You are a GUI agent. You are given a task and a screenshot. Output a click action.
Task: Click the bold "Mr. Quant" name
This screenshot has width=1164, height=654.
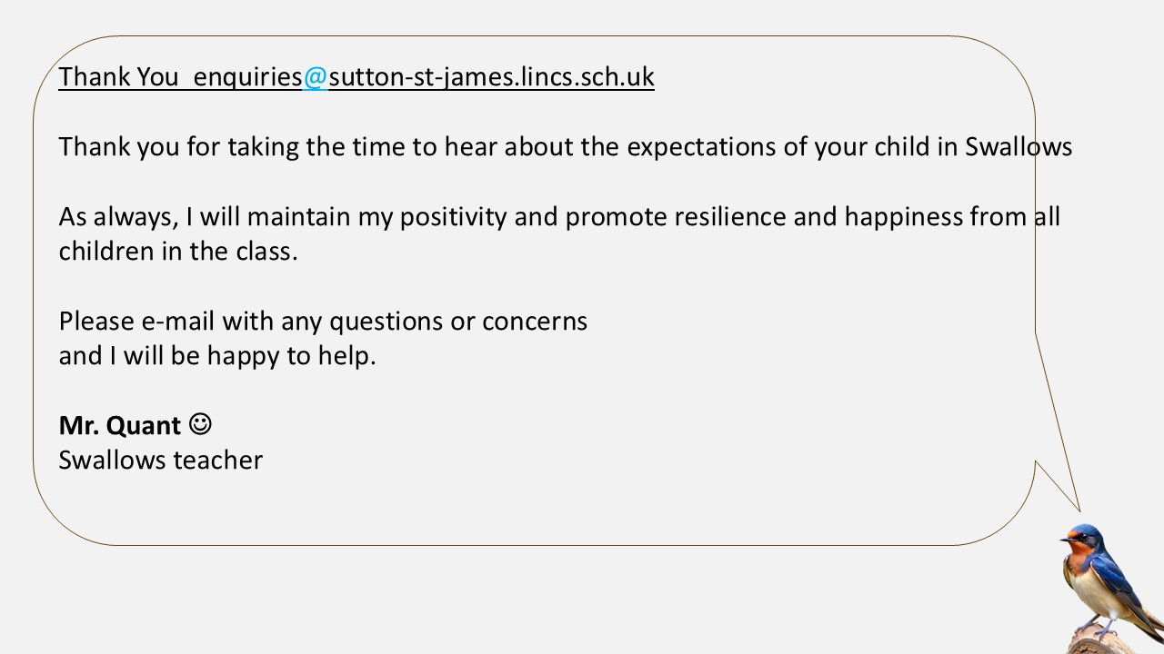[119, 425]
